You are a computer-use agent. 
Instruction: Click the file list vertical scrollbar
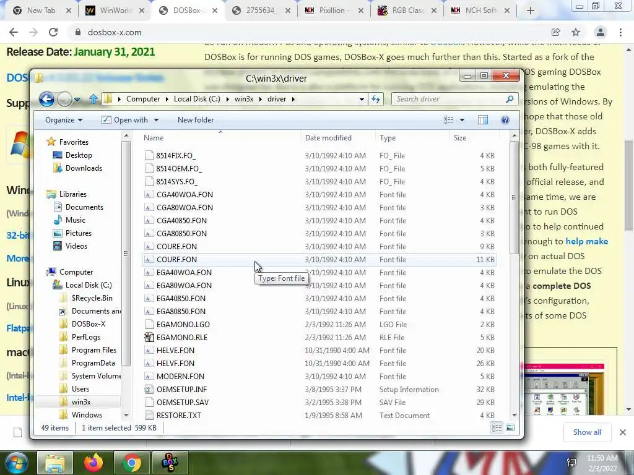[514, 197]
